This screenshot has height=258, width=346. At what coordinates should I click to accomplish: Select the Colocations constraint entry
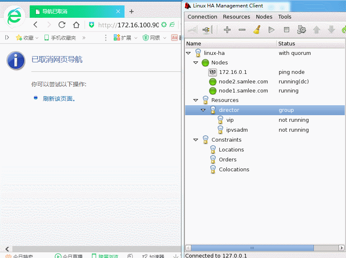click(x=234, y=169)
